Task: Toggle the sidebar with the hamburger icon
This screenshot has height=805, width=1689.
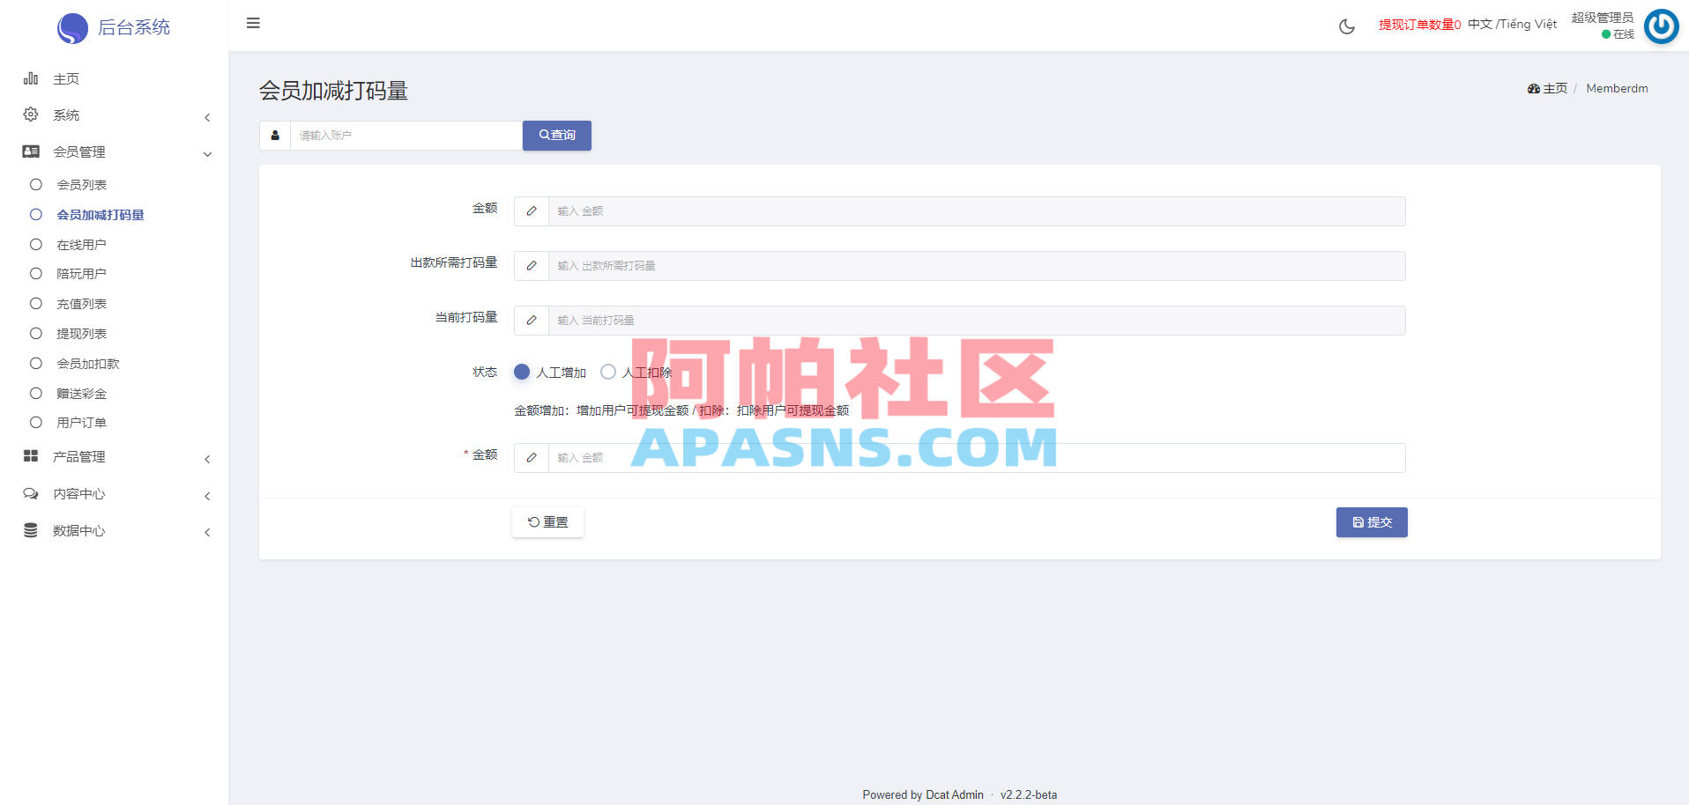Action: [253, 24]
